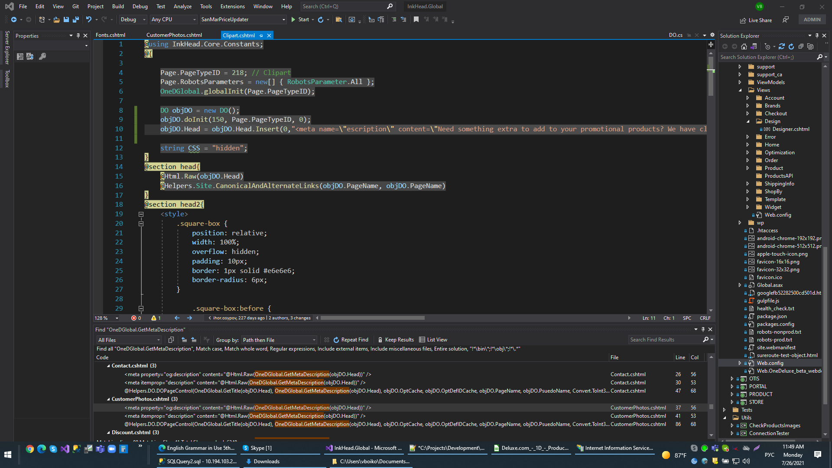Click Copy icon in Find Results

[x=171, y=340]
